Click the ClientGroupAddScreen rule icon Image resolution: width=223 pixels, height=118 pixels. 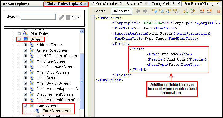pos(31,67)
